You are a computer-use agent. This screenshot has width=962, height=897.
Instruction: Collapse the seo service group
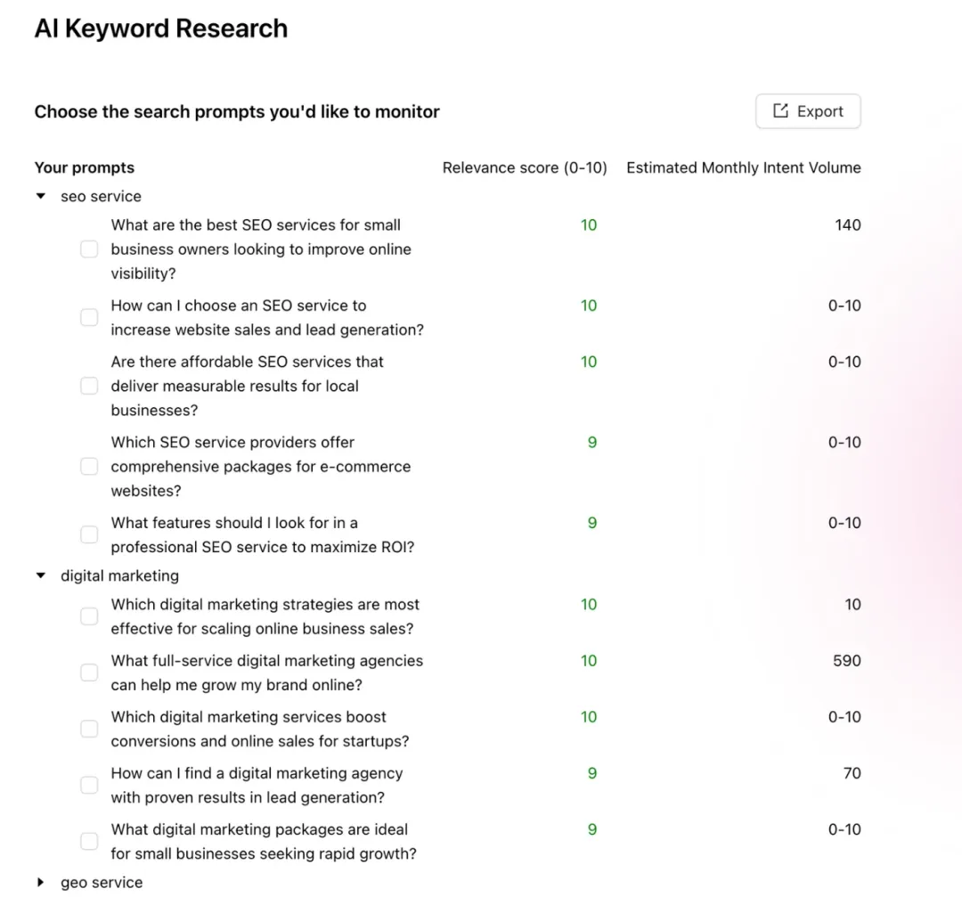[x=40, y=196]
